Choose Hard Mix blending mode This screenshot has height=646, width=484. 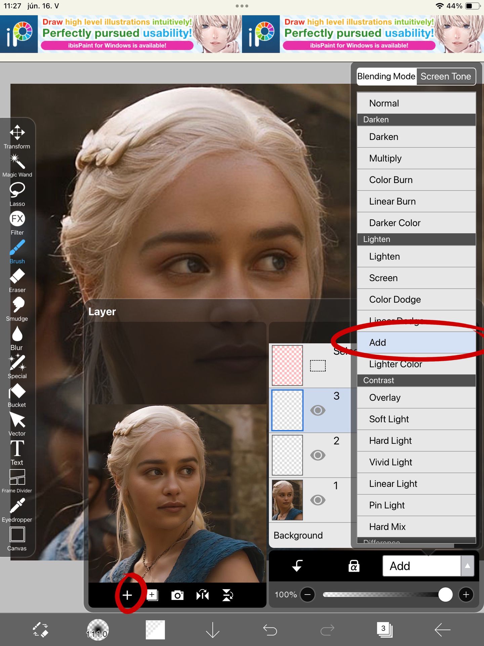click(x=416, y=527)
